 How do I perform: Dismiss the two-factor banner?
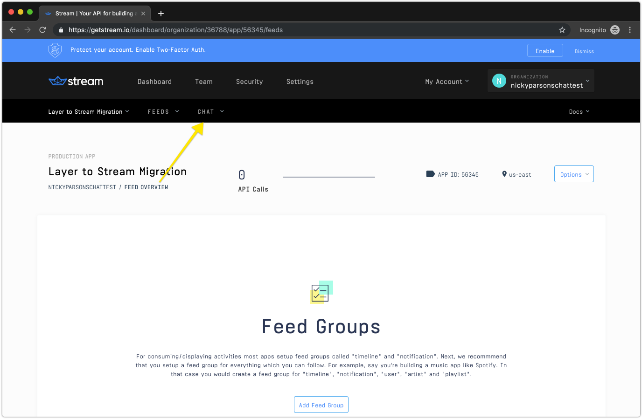pyautogui.click(x=584, y=51)
